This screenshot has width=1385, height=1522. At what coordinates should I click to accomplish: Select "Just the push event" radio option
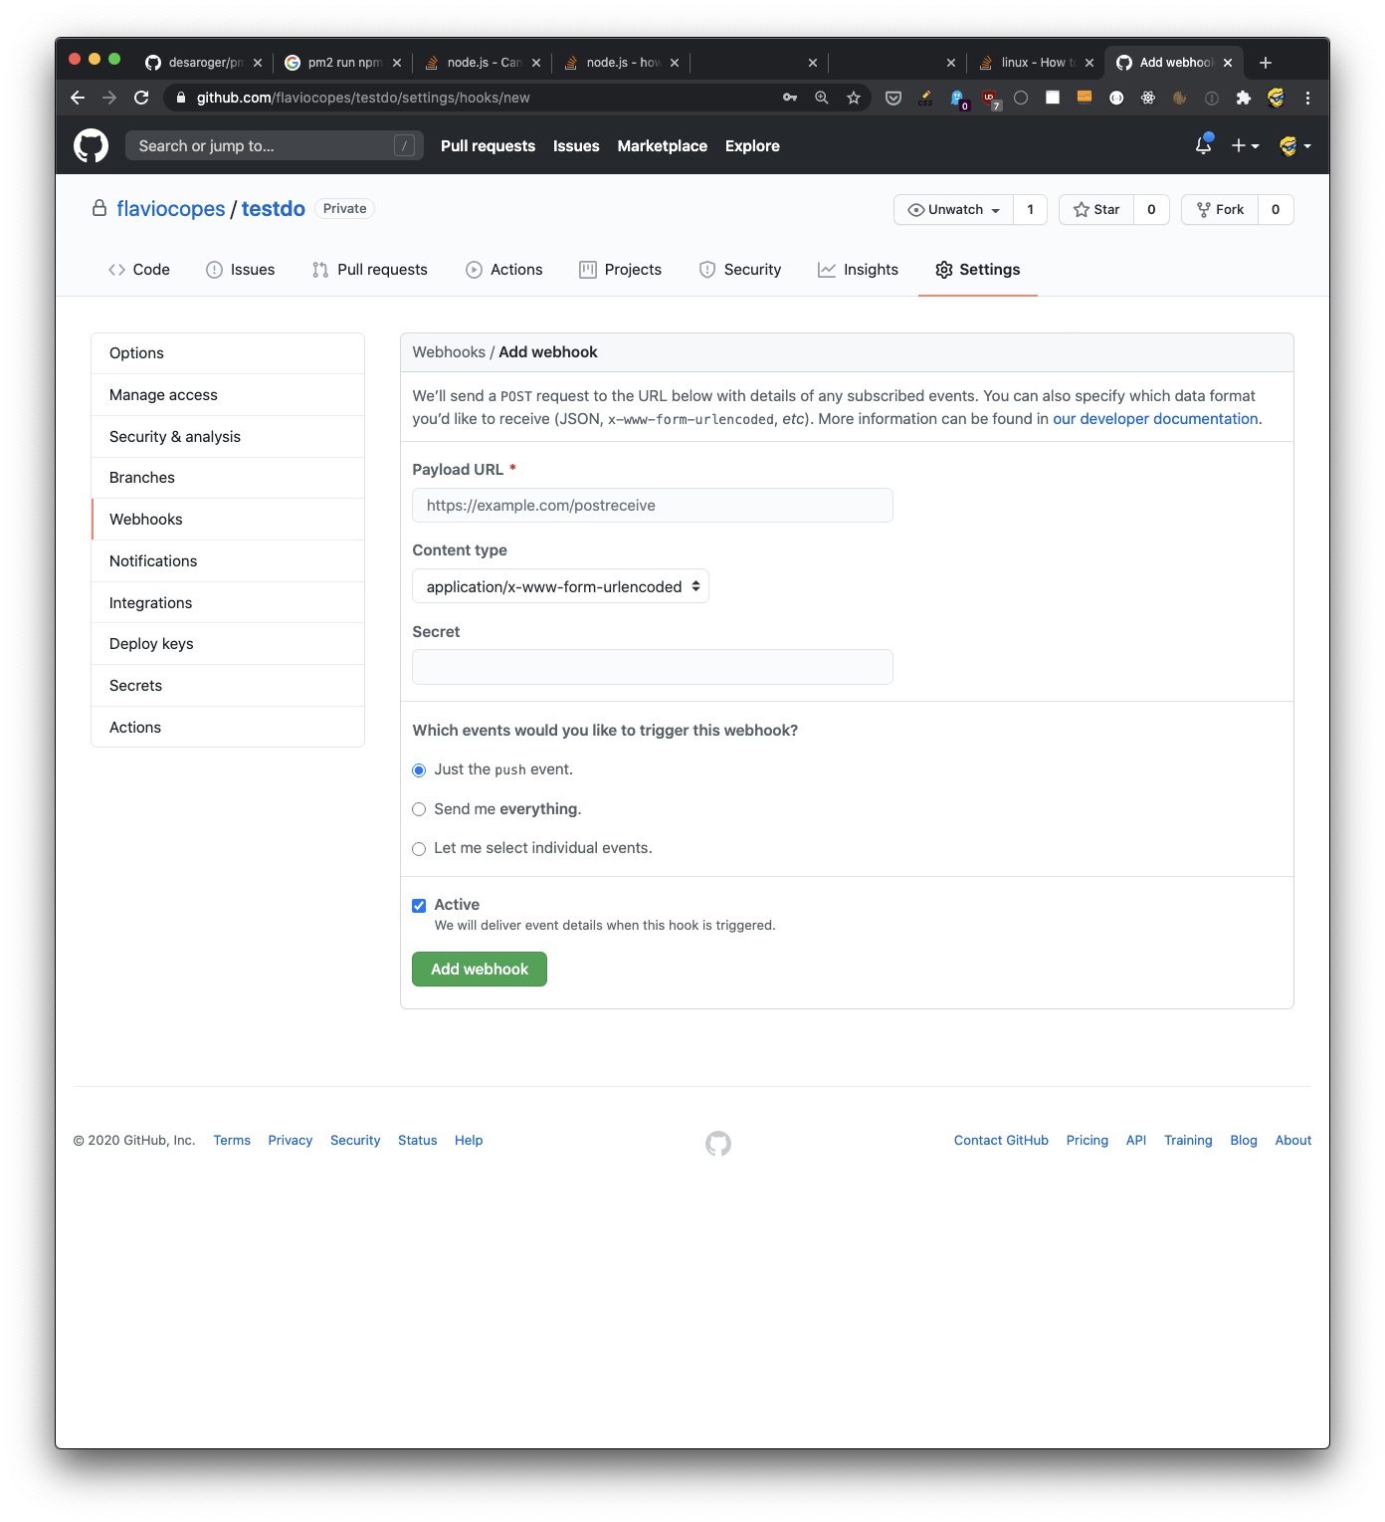click(419, 770)
